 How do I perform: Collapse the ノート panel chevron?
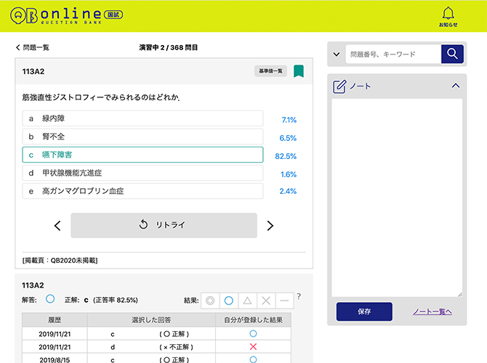[455, 86]
